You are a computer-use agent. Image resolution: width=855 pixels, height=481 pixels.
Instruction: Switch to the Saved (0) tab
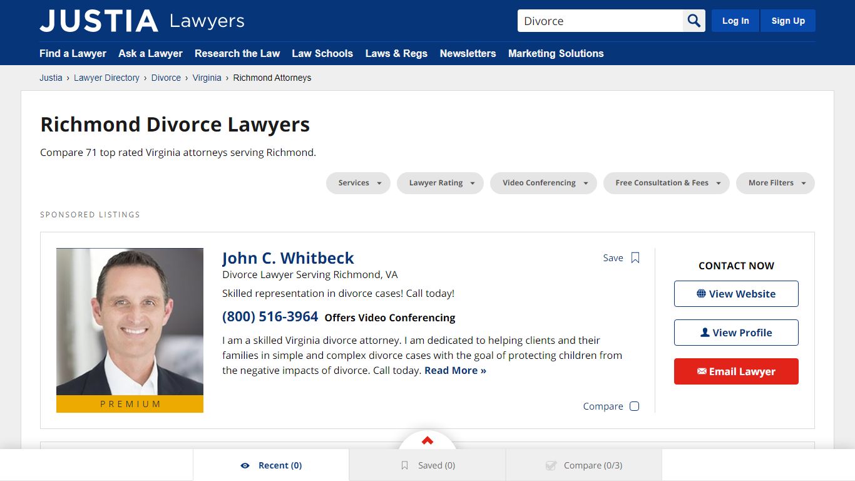[427, 465]
